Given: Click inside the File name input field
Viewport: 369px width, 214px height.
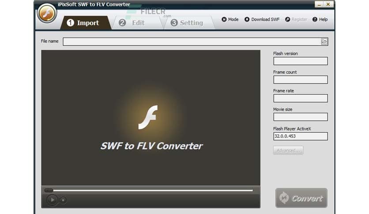Looking at the screenshot, I should pos(192,42).
